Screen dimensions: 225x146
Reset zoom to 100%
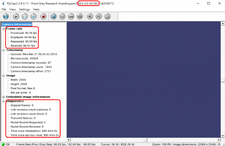point(107,17)
